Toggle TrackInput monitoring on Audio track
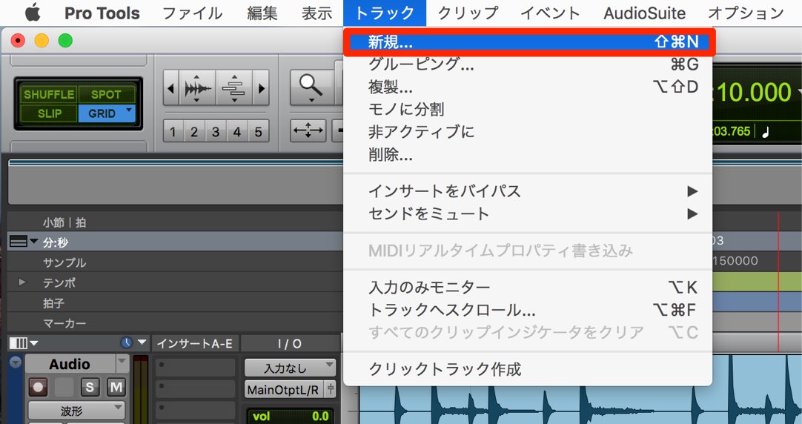 (x=64, y=387)
